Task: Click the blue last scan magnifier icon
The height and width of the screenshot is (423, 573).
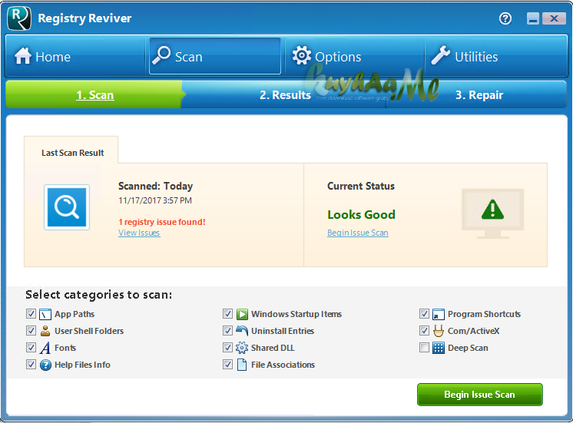Action: tap(67, 207)
